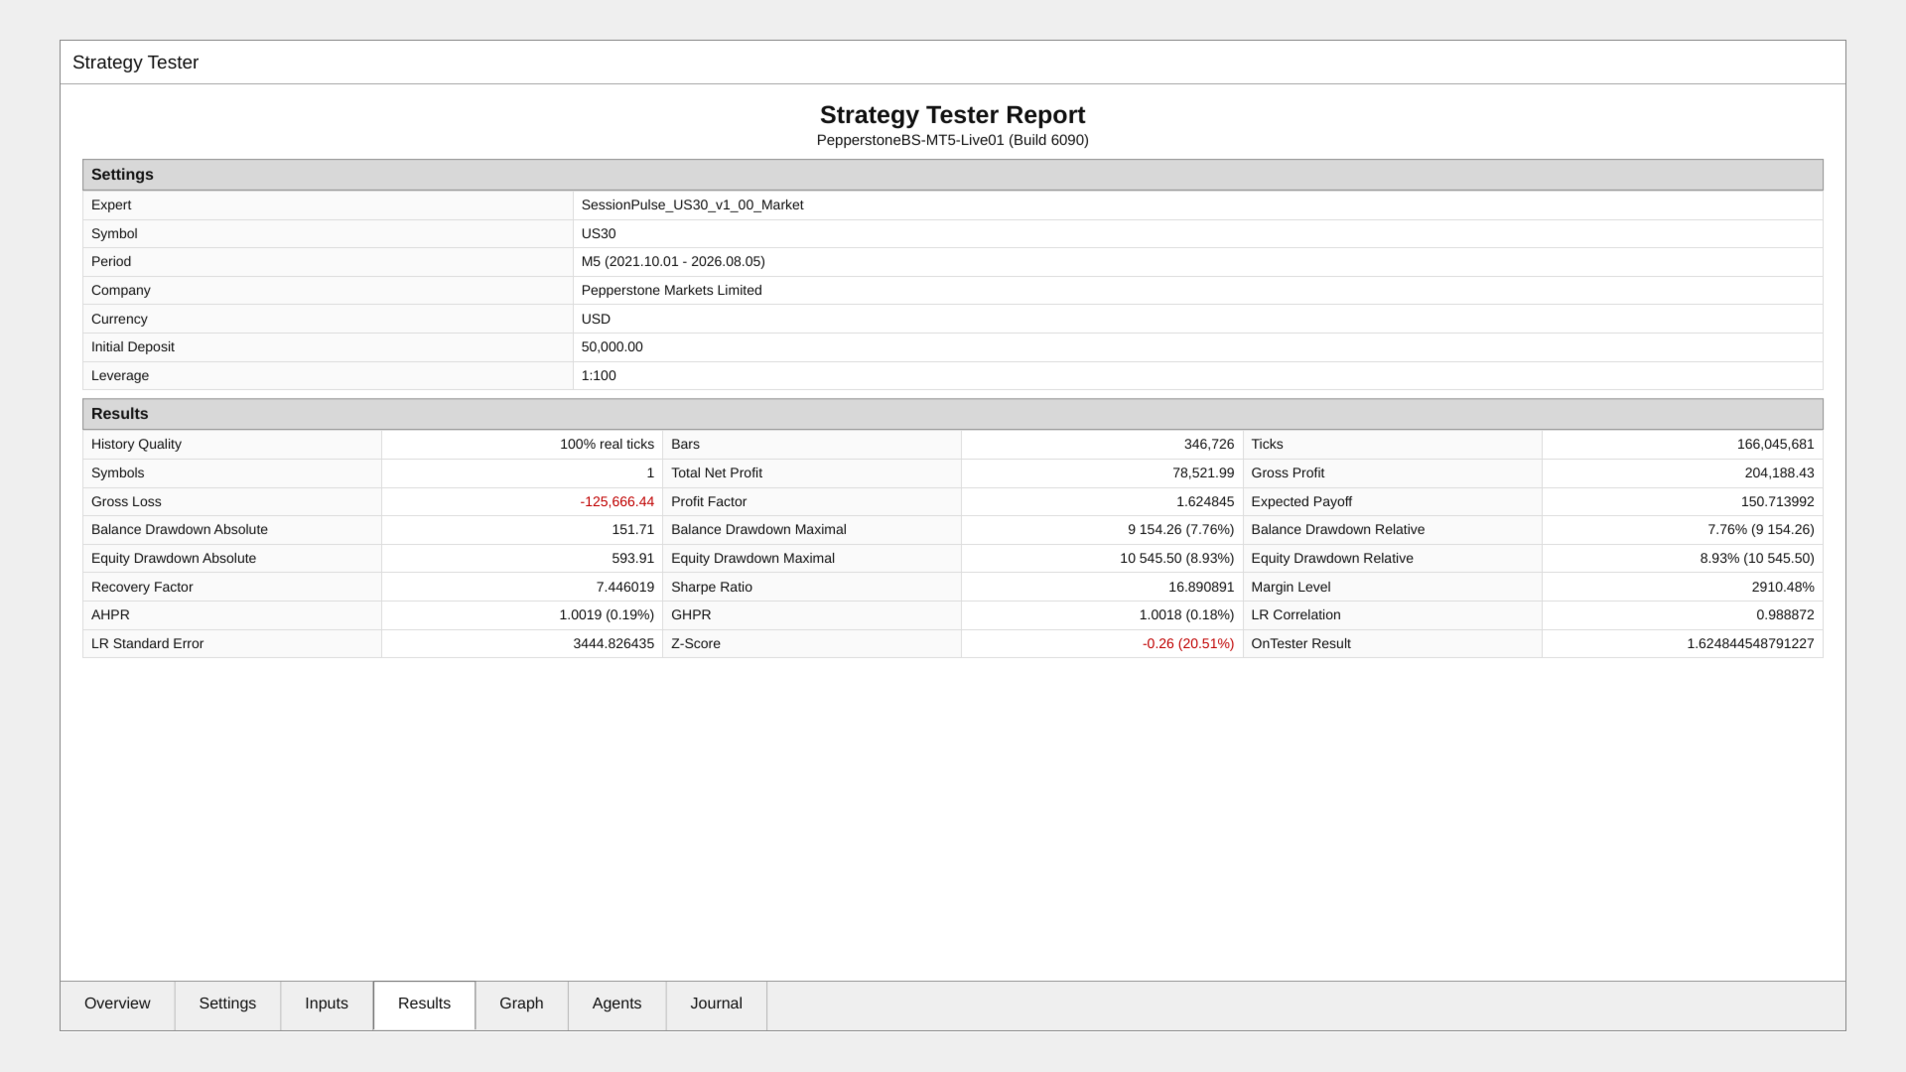Open the Settings tab

(227, 1004)
